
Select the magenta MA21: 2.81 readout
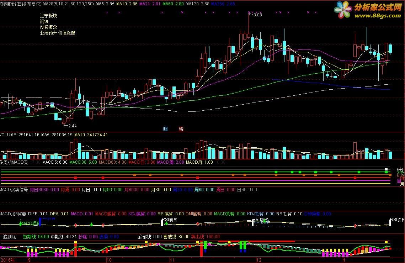[150, 4]
